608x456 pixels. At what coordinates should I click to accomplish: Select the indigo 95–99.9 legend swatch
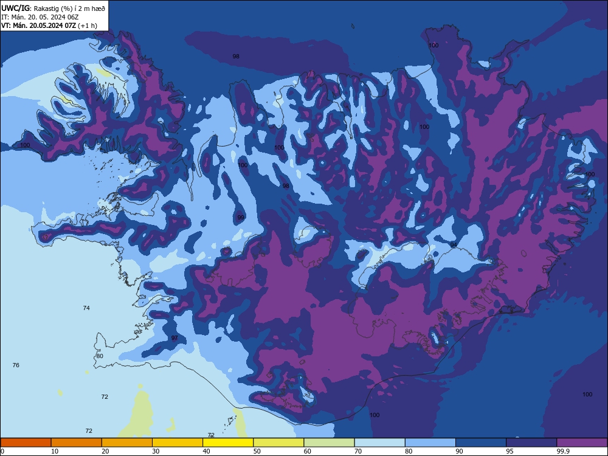click(x=531, y=443)
